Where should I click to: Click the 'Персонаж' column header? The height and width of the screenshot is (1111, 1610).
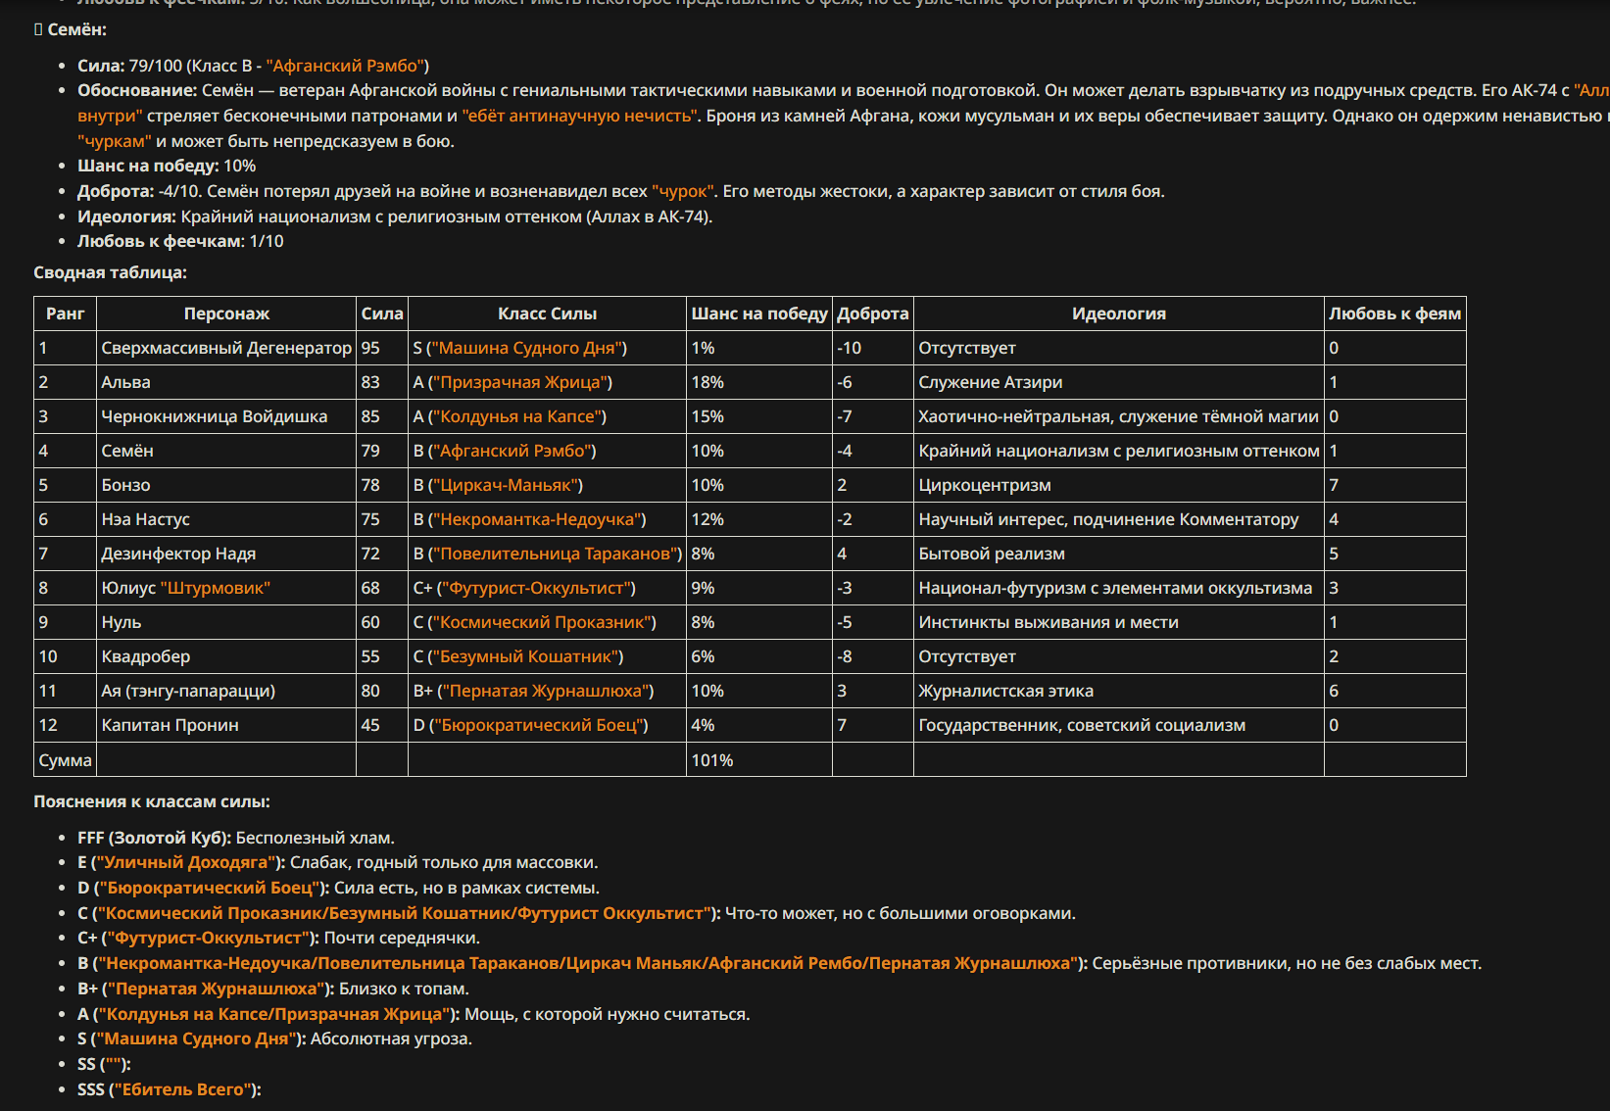click(x=226, y=314)
